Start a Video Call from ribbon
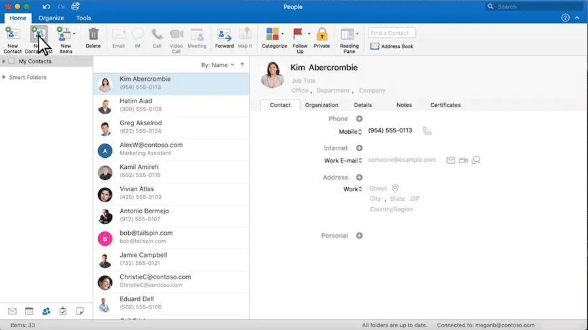Screen dimensions: 588x330 click(176, 40)
